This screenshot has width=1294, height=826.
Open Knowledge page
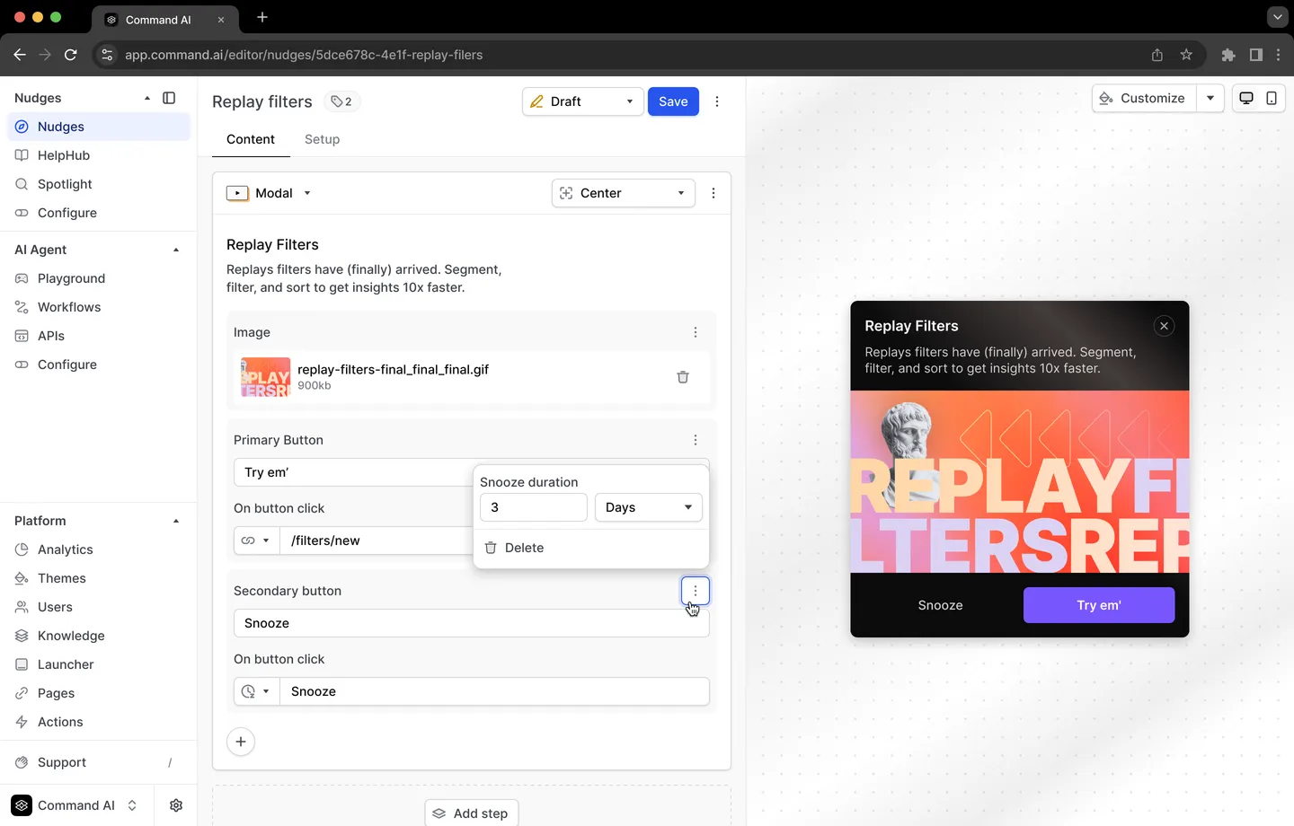click(99, 636)
